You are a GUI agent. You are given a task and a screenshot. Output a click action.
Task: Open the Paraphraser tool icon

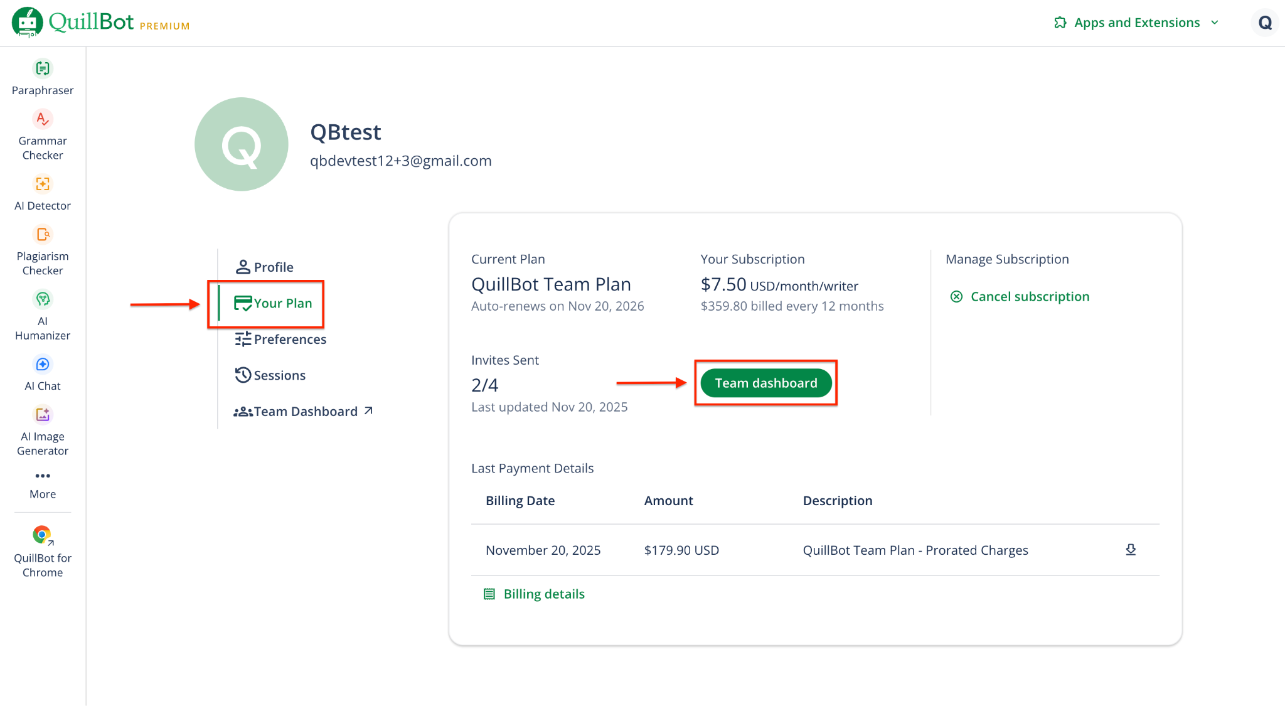(43, 68)
